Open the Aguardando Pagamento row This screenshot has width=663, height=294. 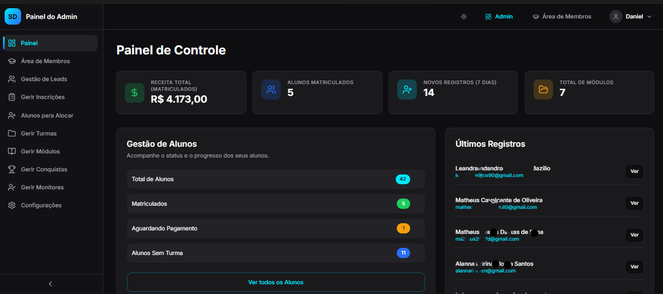click(x=275, y=228)
